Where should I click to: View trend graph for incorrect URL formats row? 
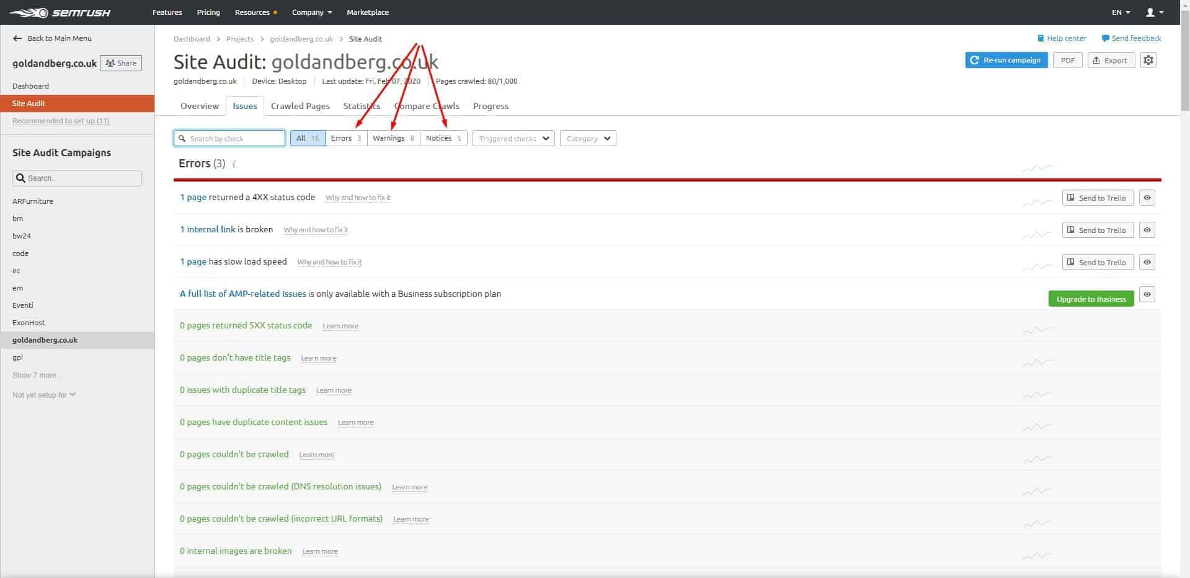point(1037,523)
